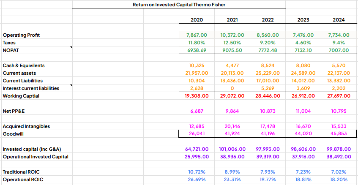Click NOPAT value 6938.69
Screen dimensions: 358x185
pyautogui.click(x=197, y=50)
